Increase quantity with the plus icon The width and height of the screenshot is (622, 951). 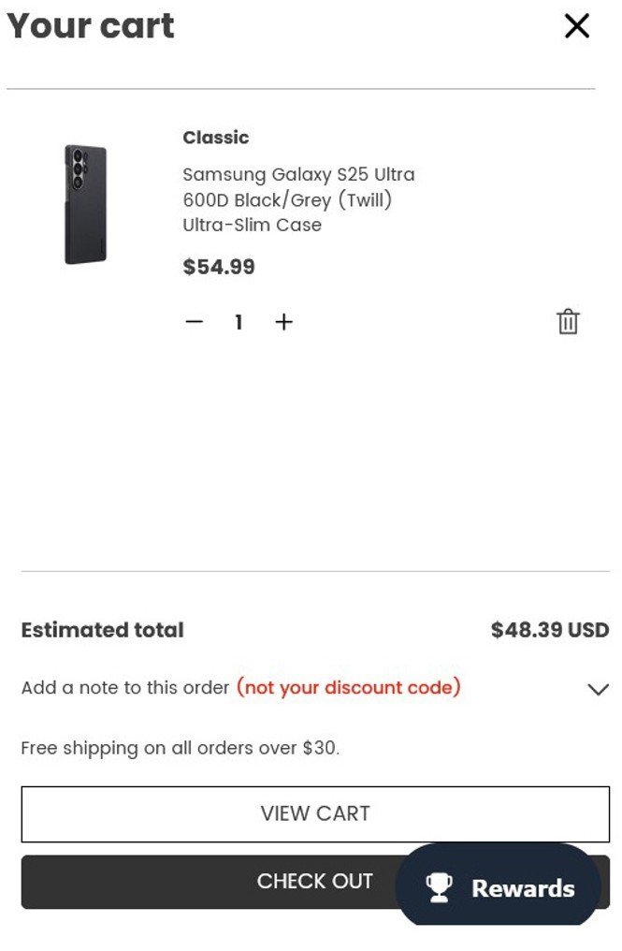(x=284, y=322)
